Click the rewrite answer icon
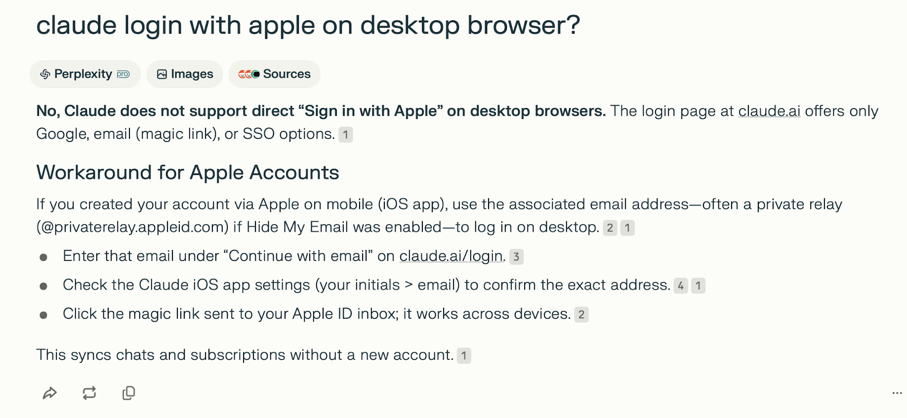 [89, 393]
